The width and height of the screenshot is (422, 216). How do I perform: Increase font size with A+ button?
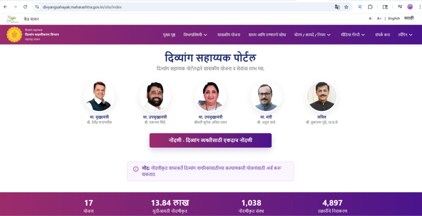click(379, 18)
